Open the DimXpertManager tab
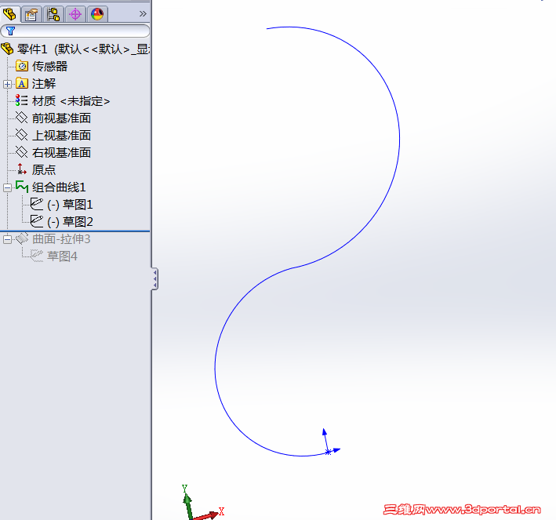Image resolution: width=556 pixels, height=520 pixels. 75,14
